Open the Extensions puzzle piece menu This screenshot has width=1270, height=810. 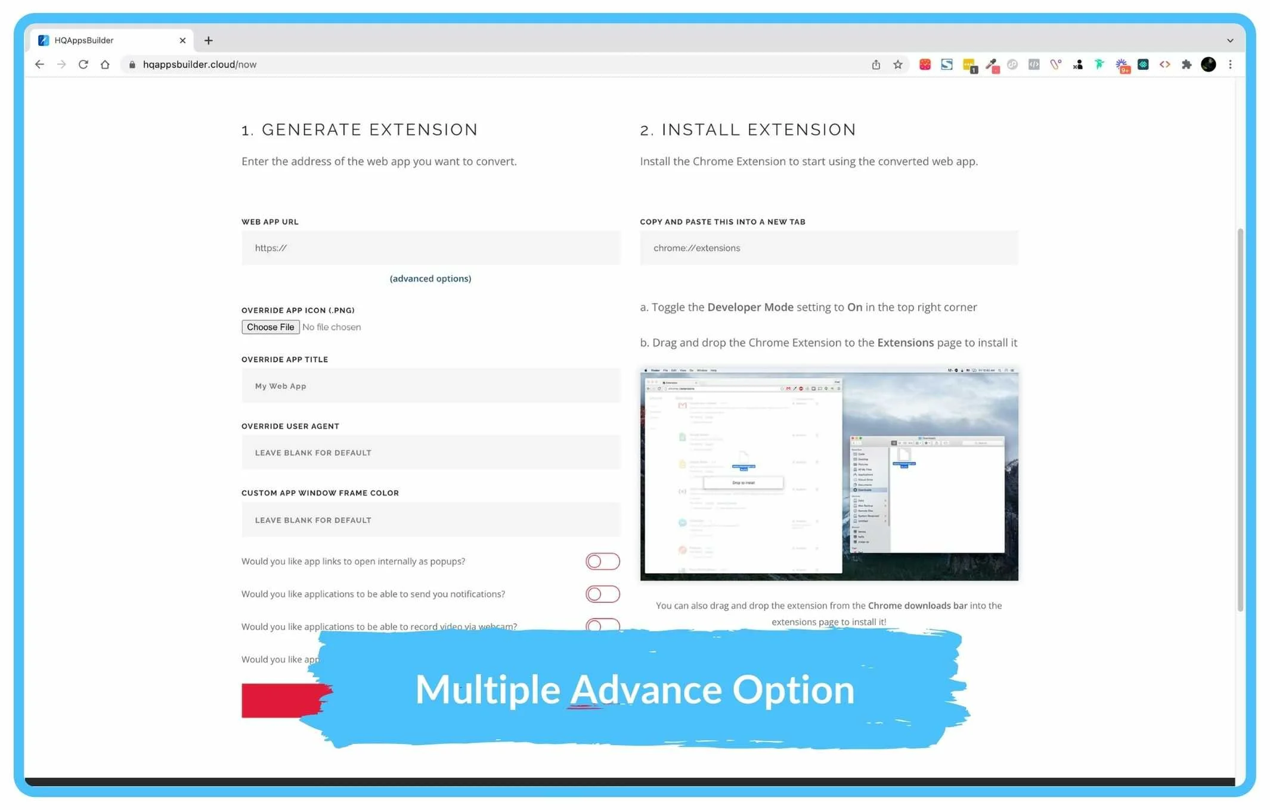[x=1186, y=64]
